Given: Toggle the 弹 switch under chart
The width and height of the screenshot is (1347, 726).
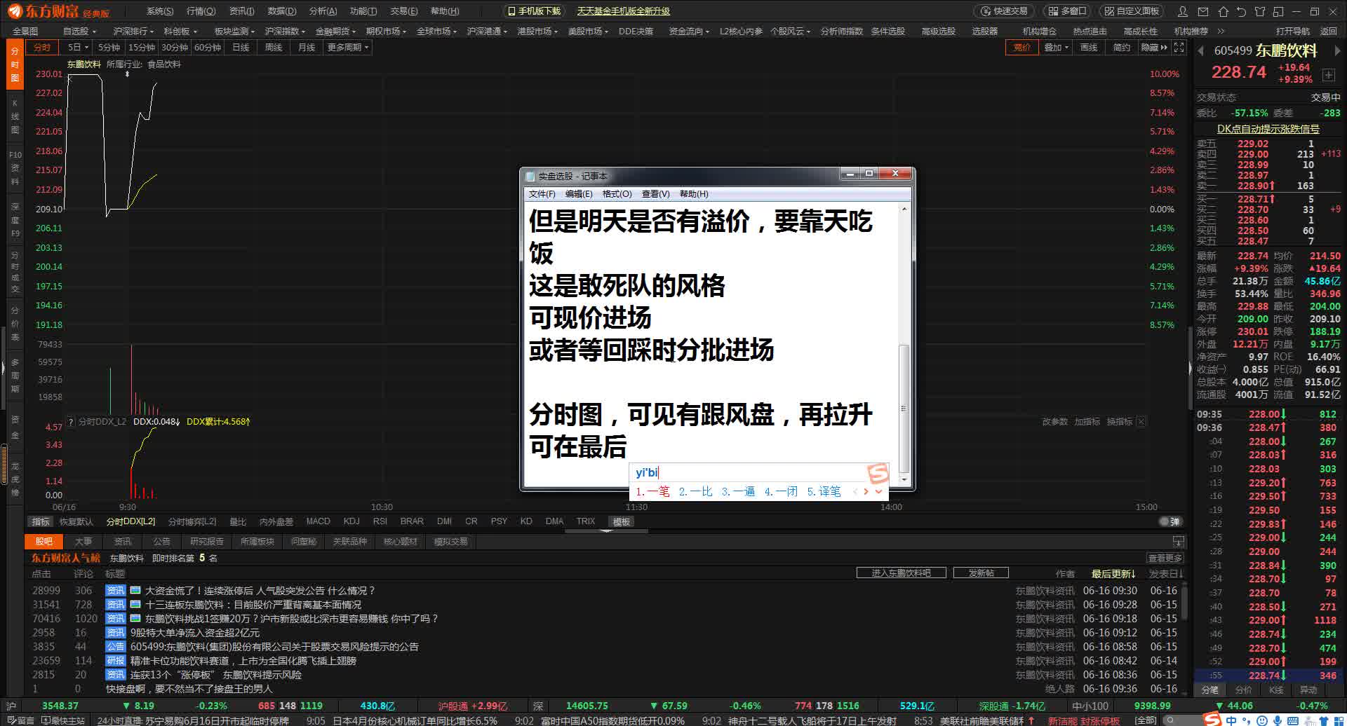Looking at the screenshot, I should pos(1170,521).
